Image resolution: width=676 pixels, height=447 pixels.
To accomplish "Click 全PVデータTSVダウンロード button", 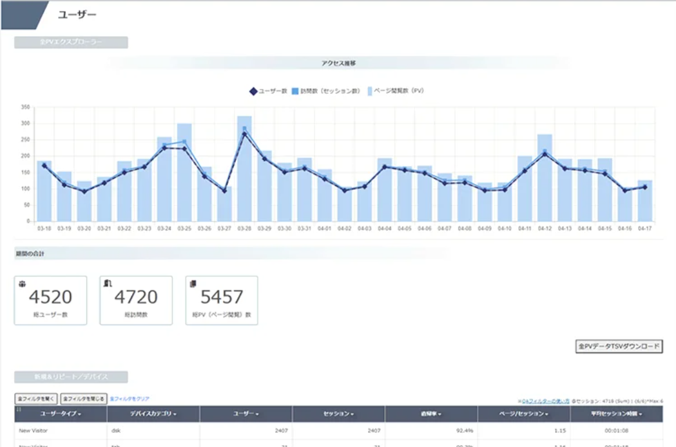I will (x=619, y=347).
